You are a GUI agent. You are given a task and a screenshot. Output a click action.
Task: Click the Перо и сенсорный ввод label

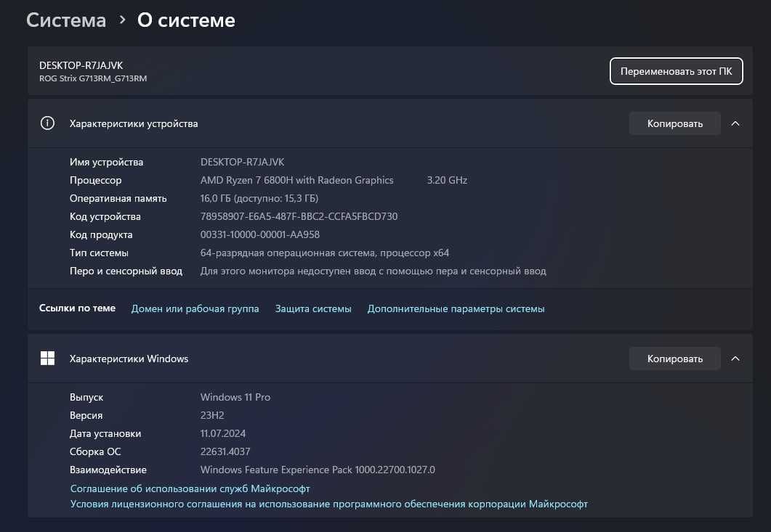(126, 271)
